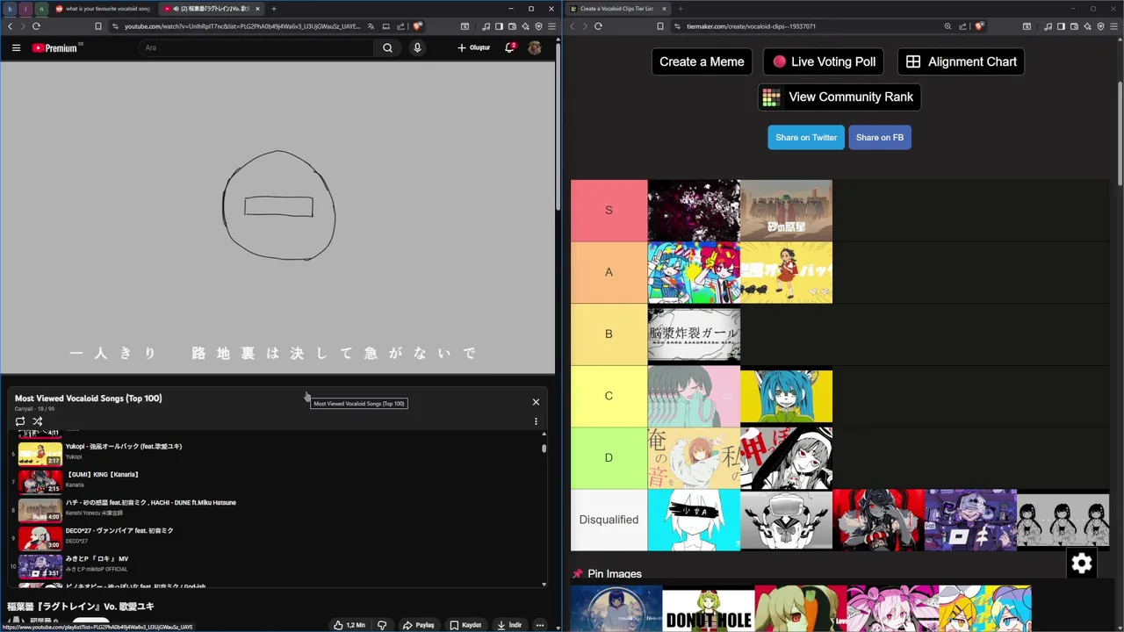The image size is (1124, 632).
Task: Click the orange A tier label
Action: 609,272
